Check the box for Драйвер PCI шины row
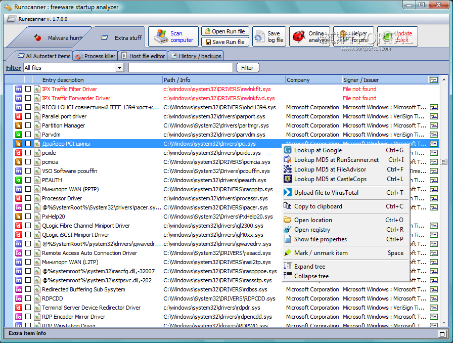 click(28, 144)
